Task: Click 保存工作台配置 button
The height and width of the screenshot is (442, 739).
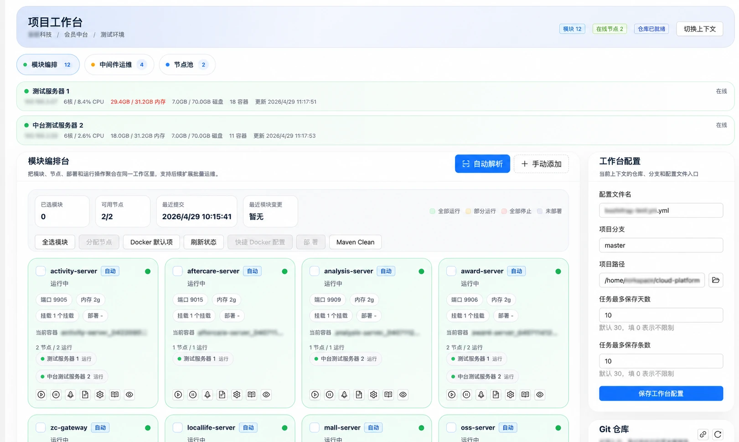Action: point(661,394)
